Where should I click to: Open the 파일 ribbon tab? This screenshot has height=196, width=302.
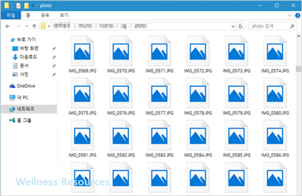11,15
